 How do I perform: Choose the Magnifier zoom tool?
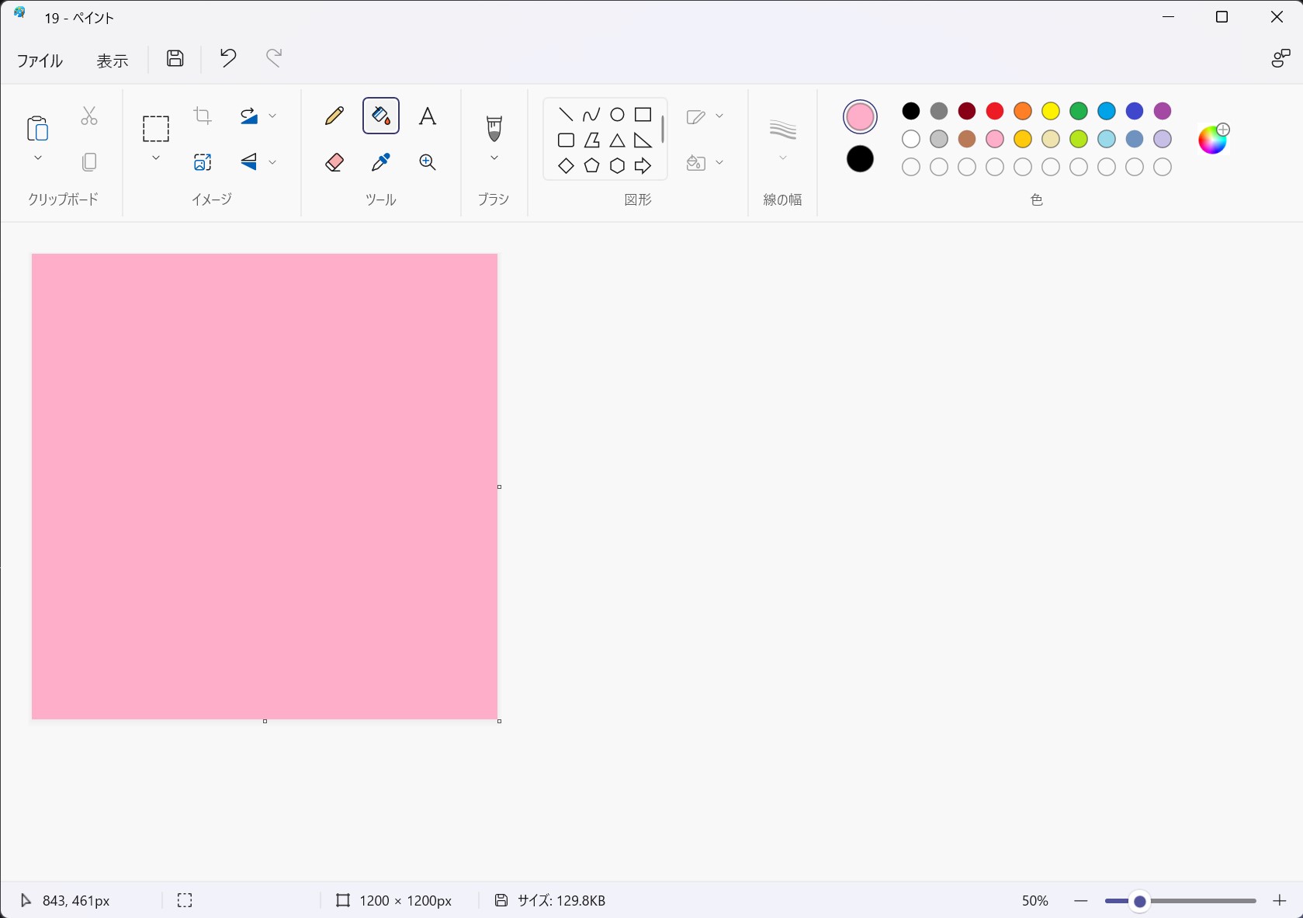427,162
